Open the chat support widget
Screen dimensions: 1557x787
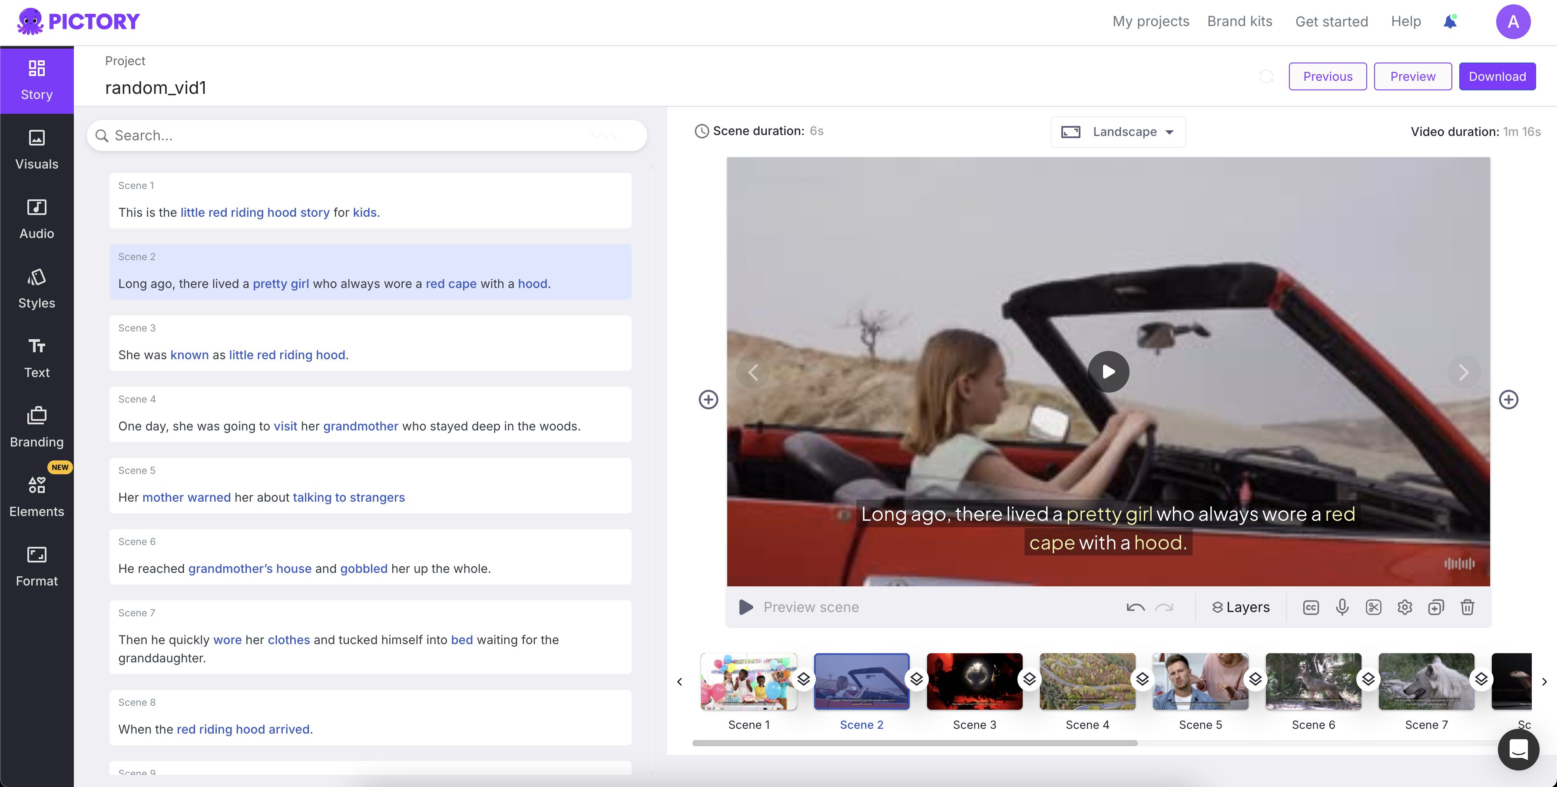1518,750
